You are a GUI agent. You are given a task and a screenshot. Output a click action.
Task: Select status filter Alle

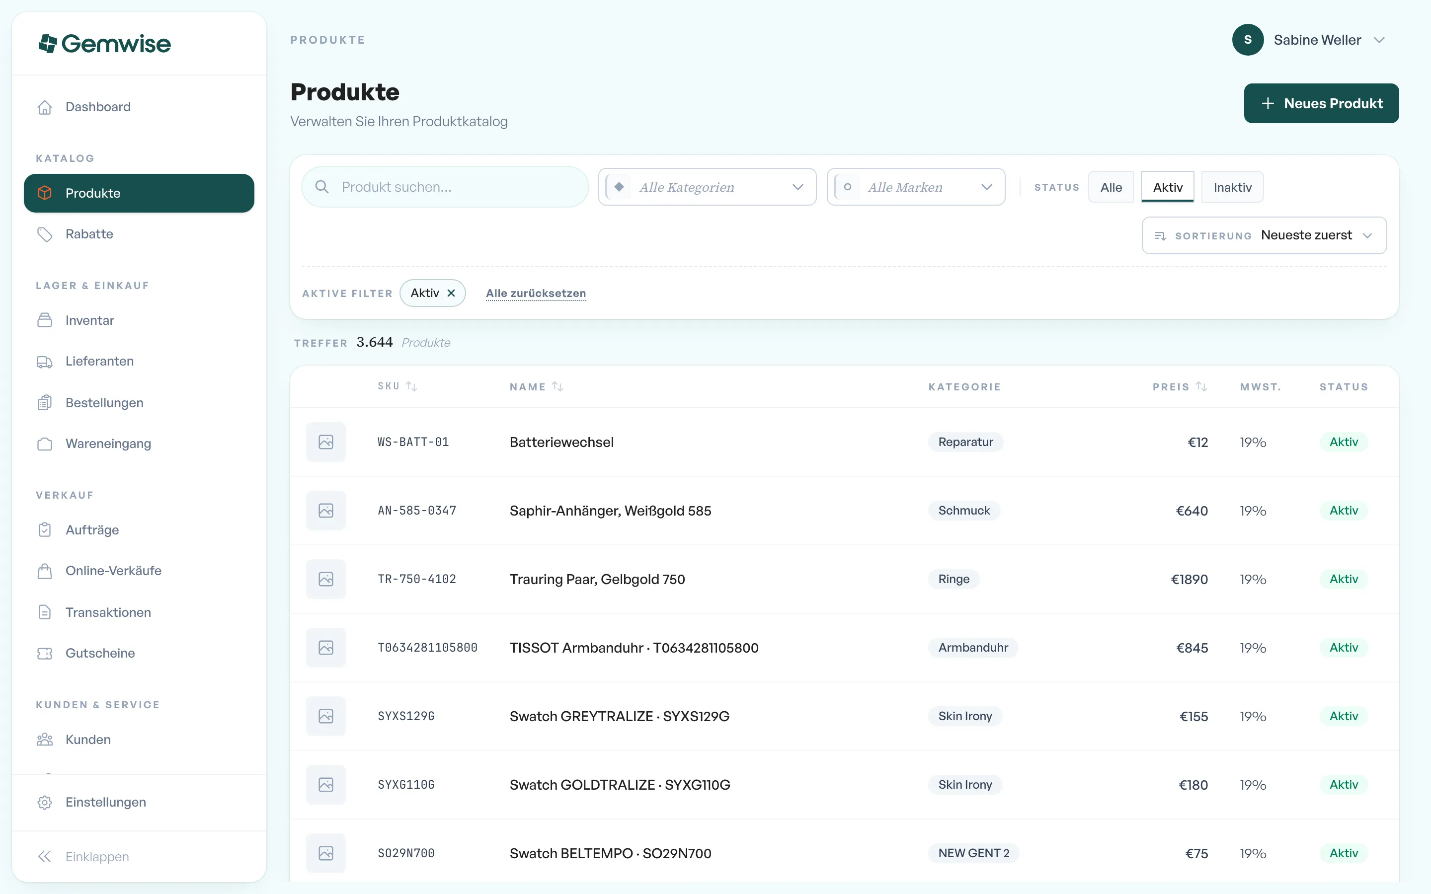pyautogui.click(x=1111, y=187)
